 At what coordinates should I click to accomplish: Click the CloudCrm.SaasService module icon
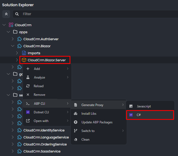pos(20,151)
